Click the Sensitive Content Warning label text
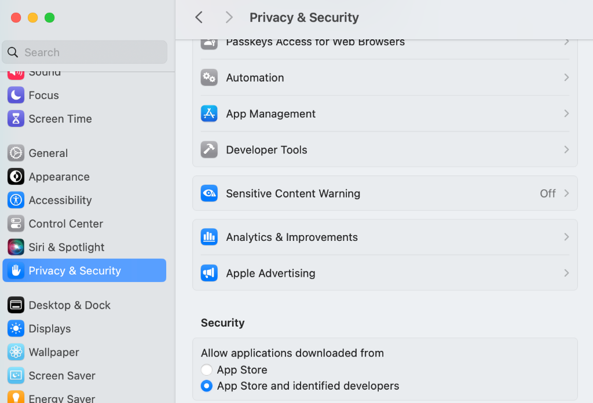Viewport: 593px width, 403px height. coord(293,193)
